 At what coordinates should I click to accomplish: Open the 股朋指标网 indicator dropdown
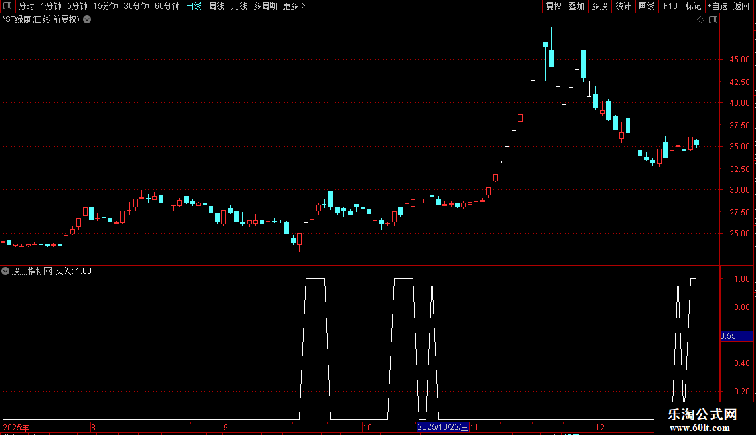(5, 271)
